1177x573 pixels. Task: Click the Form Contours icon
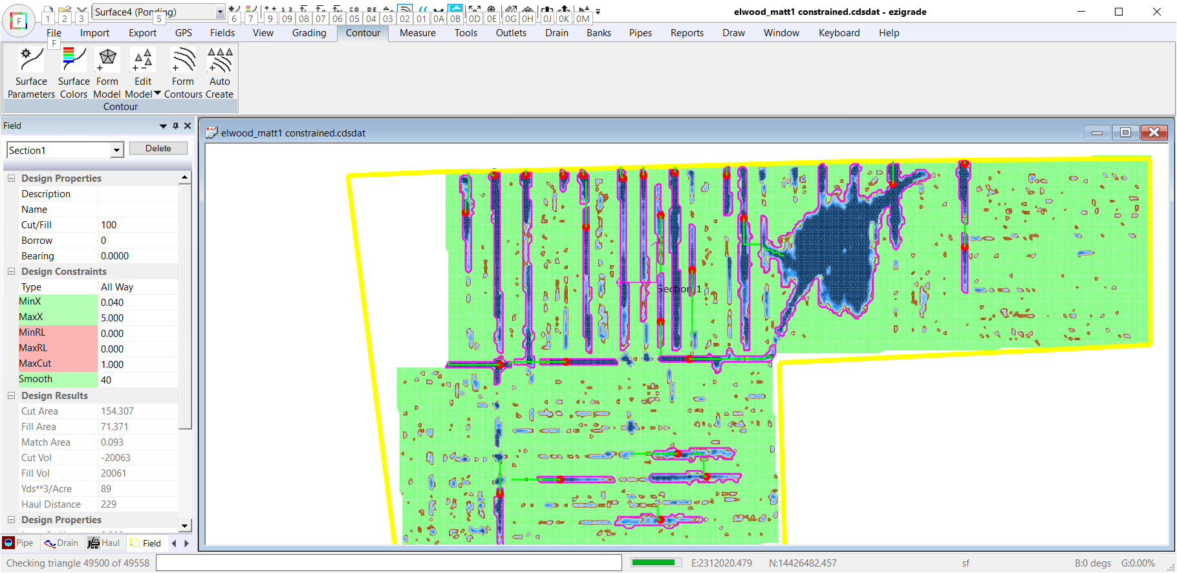(183, 72)
